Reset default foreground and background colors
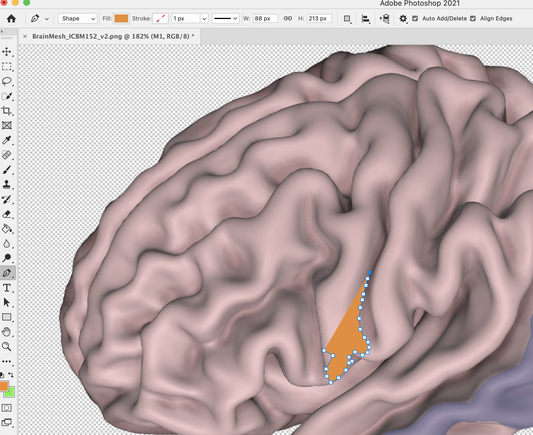533x435 pixels. point(2,375)
